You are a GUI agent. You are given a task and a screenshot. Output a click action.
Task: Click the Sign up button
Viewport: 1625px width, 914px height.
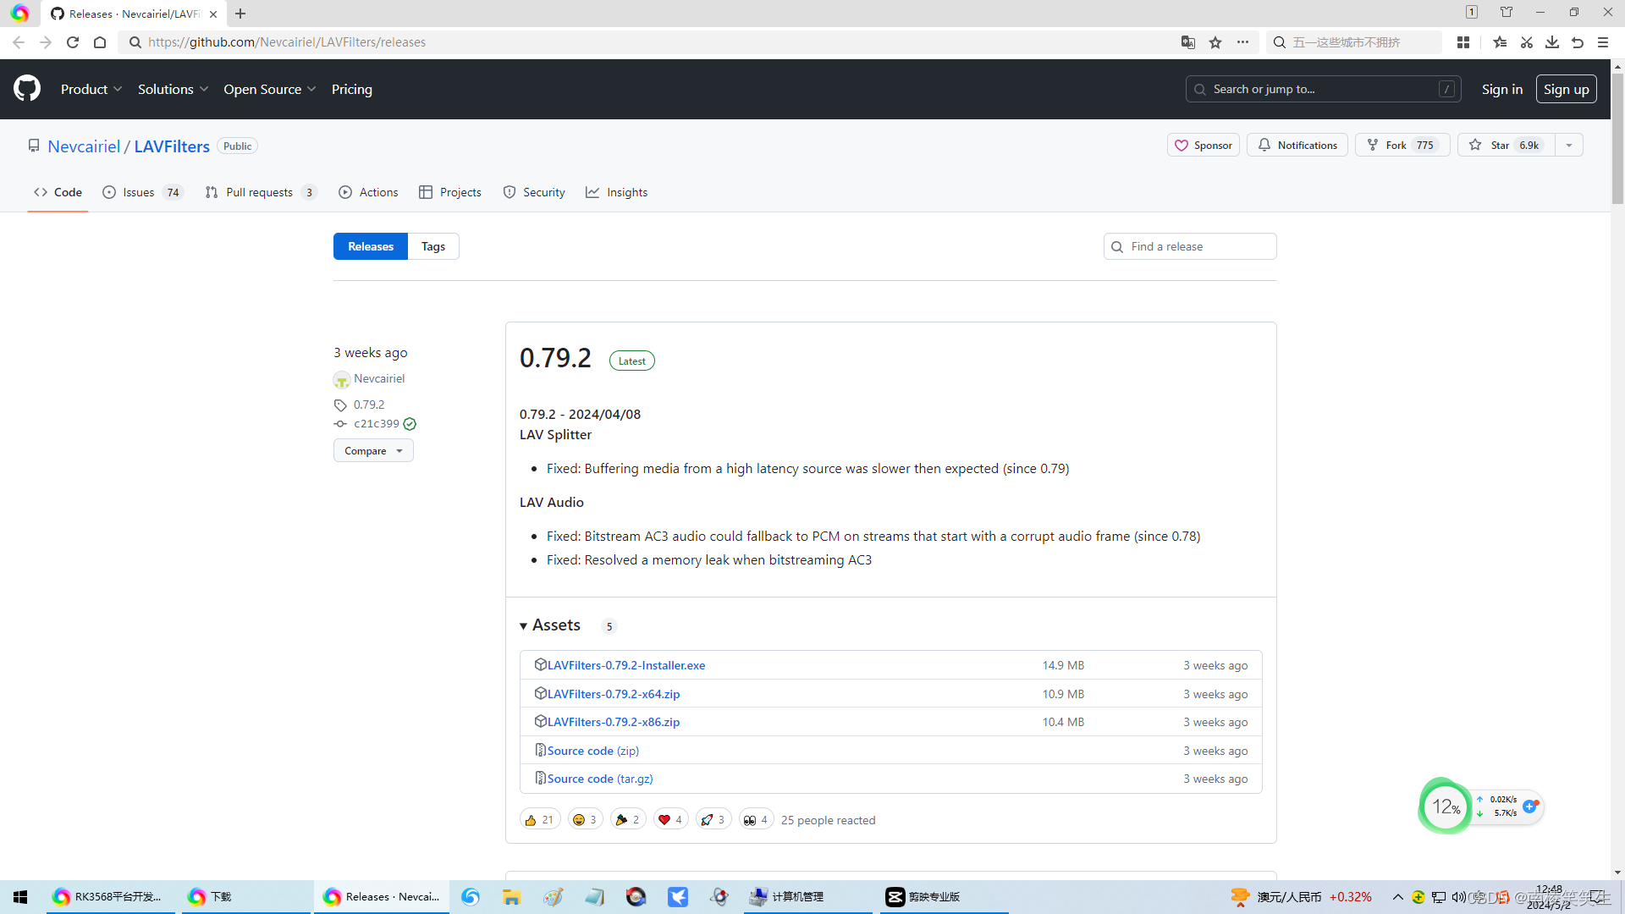click(1566, 89)
